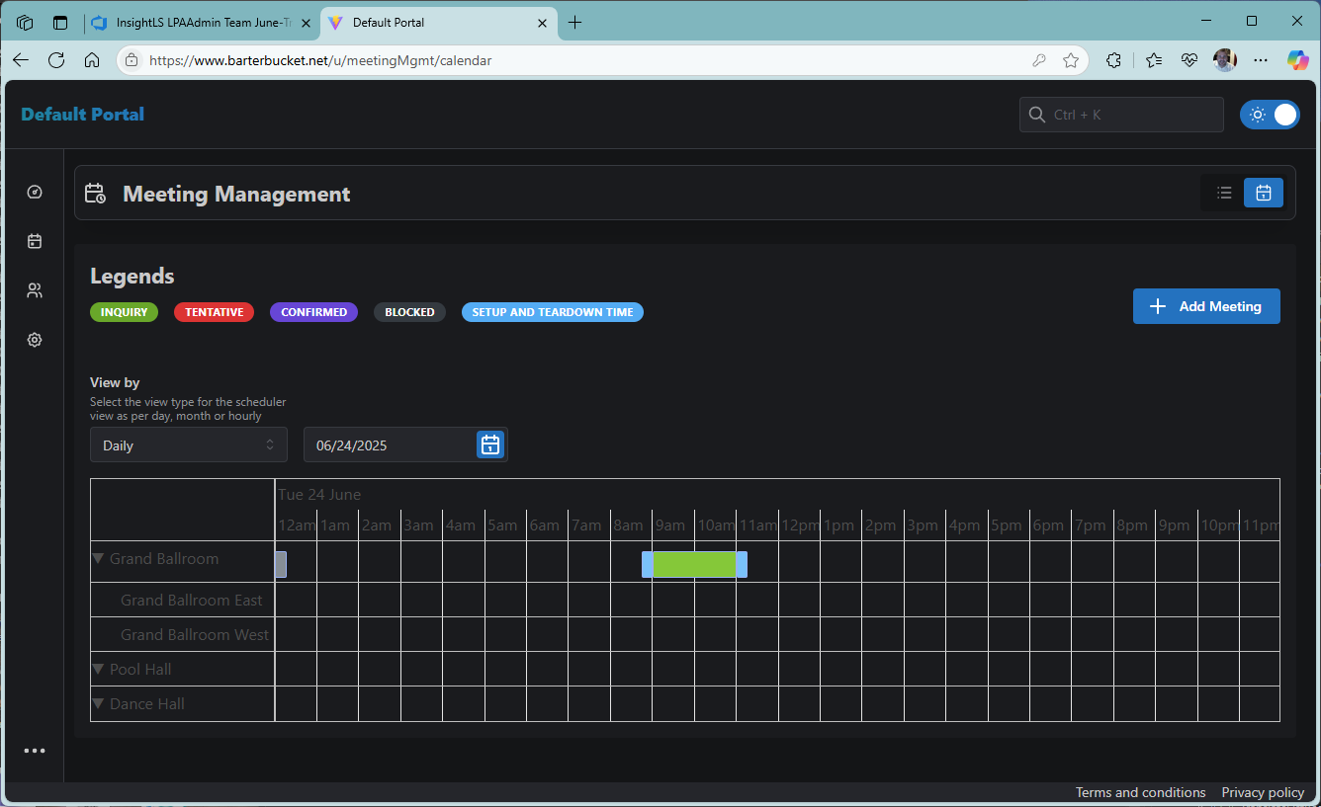Toggle the light/dark theme switch
Screen dimensions: 1321x807
pyautogui.click(x=1270, y=115)
